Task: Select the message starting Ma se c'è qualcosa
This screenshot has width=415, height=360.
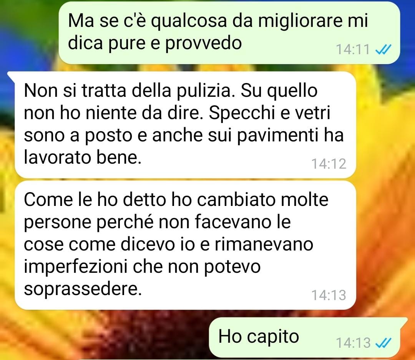Action: [229, 33]
